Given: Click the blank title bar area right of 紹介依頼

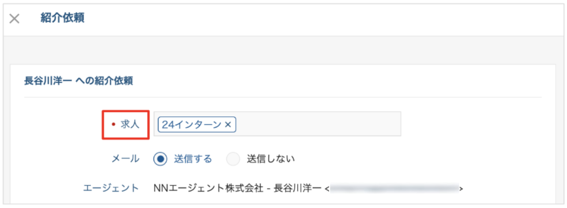Looking at the screenshot, I should [308, 19].
